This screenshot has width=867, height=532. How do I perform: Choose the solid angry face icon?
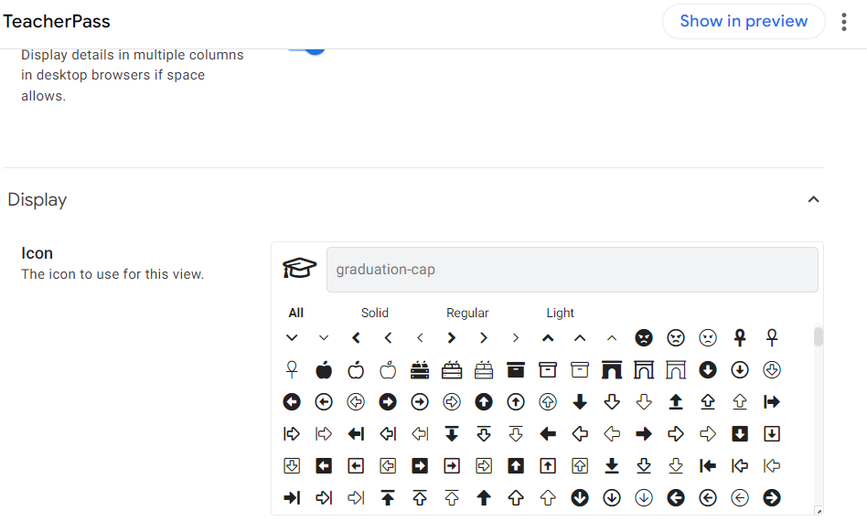644,338
